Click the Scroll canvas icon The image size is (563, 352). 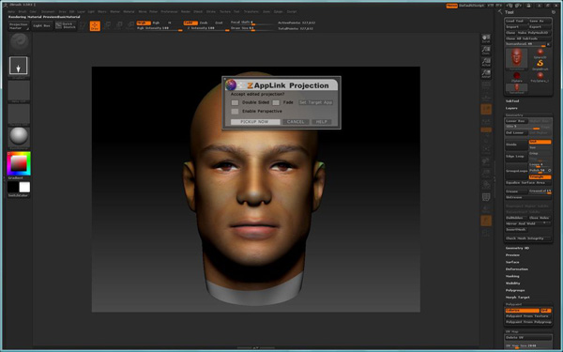(x=486, y=38)
